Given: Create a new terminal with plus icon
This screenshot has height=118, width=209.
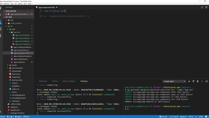Looking at the screenshot, I should (x=189, y=81).
